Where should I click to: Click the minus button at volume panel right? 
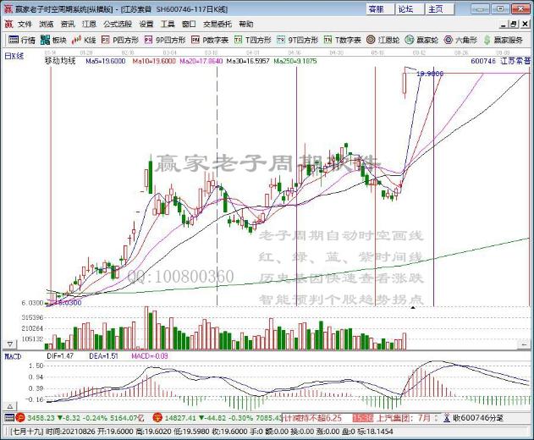tap(524, 344)
